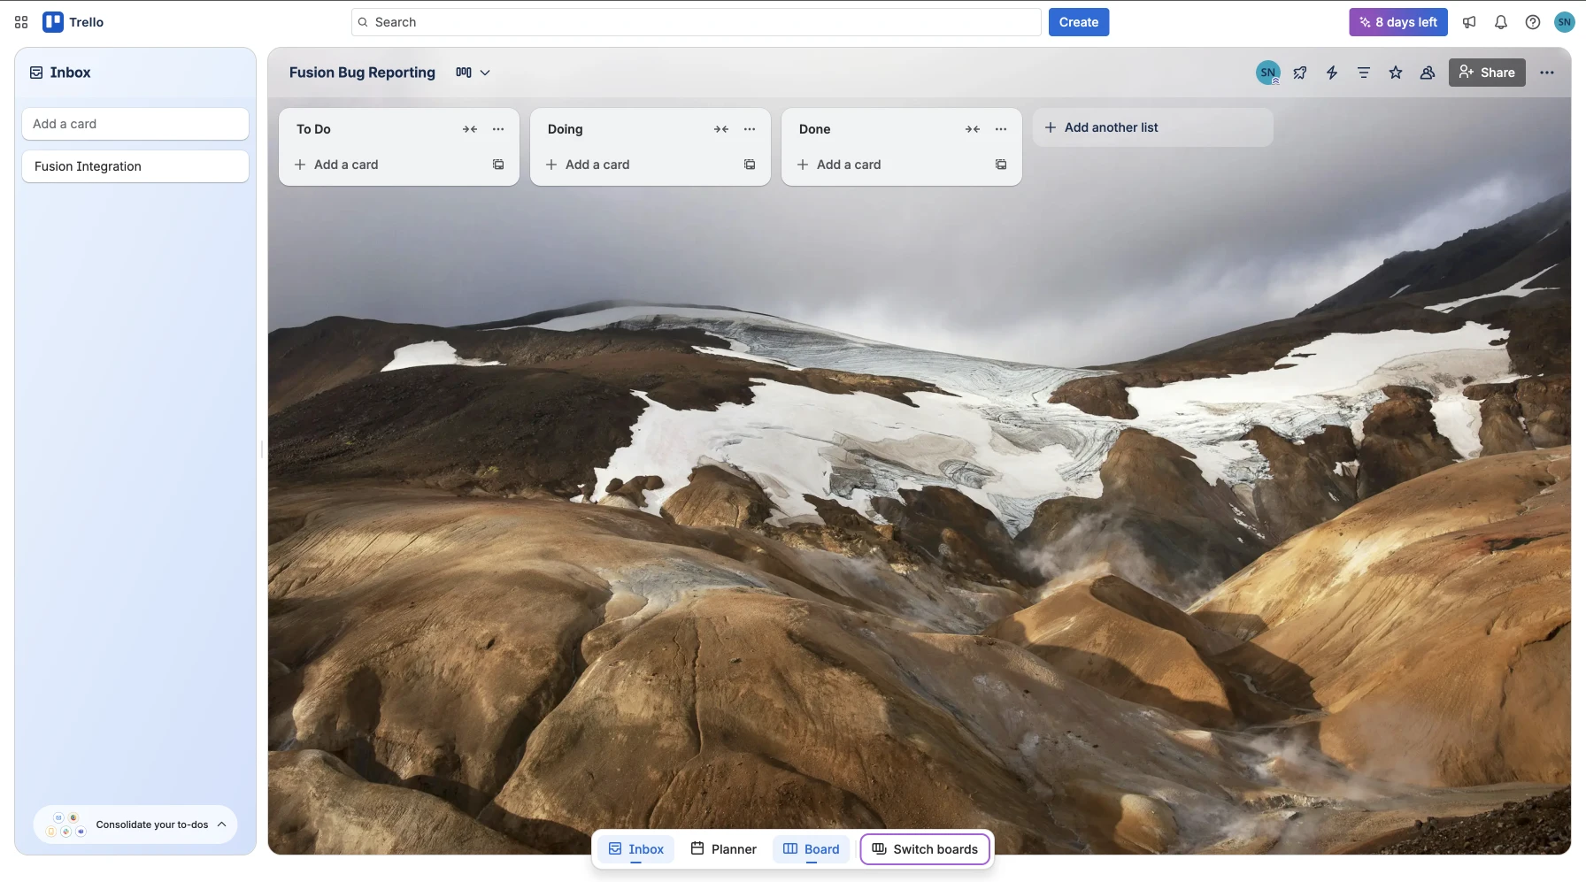Click the megaphone feedback icon
Viewport: 1586px width, 882px height.
(x=1468, y=22)
